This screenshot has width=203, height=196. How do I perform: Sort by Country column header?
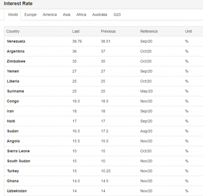click(x=13, y=31)
